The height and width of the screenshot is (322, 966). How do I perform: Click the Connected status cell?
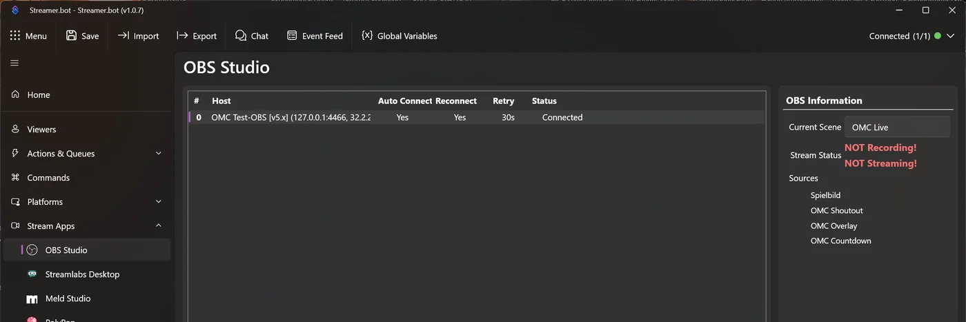coord(562,117)
